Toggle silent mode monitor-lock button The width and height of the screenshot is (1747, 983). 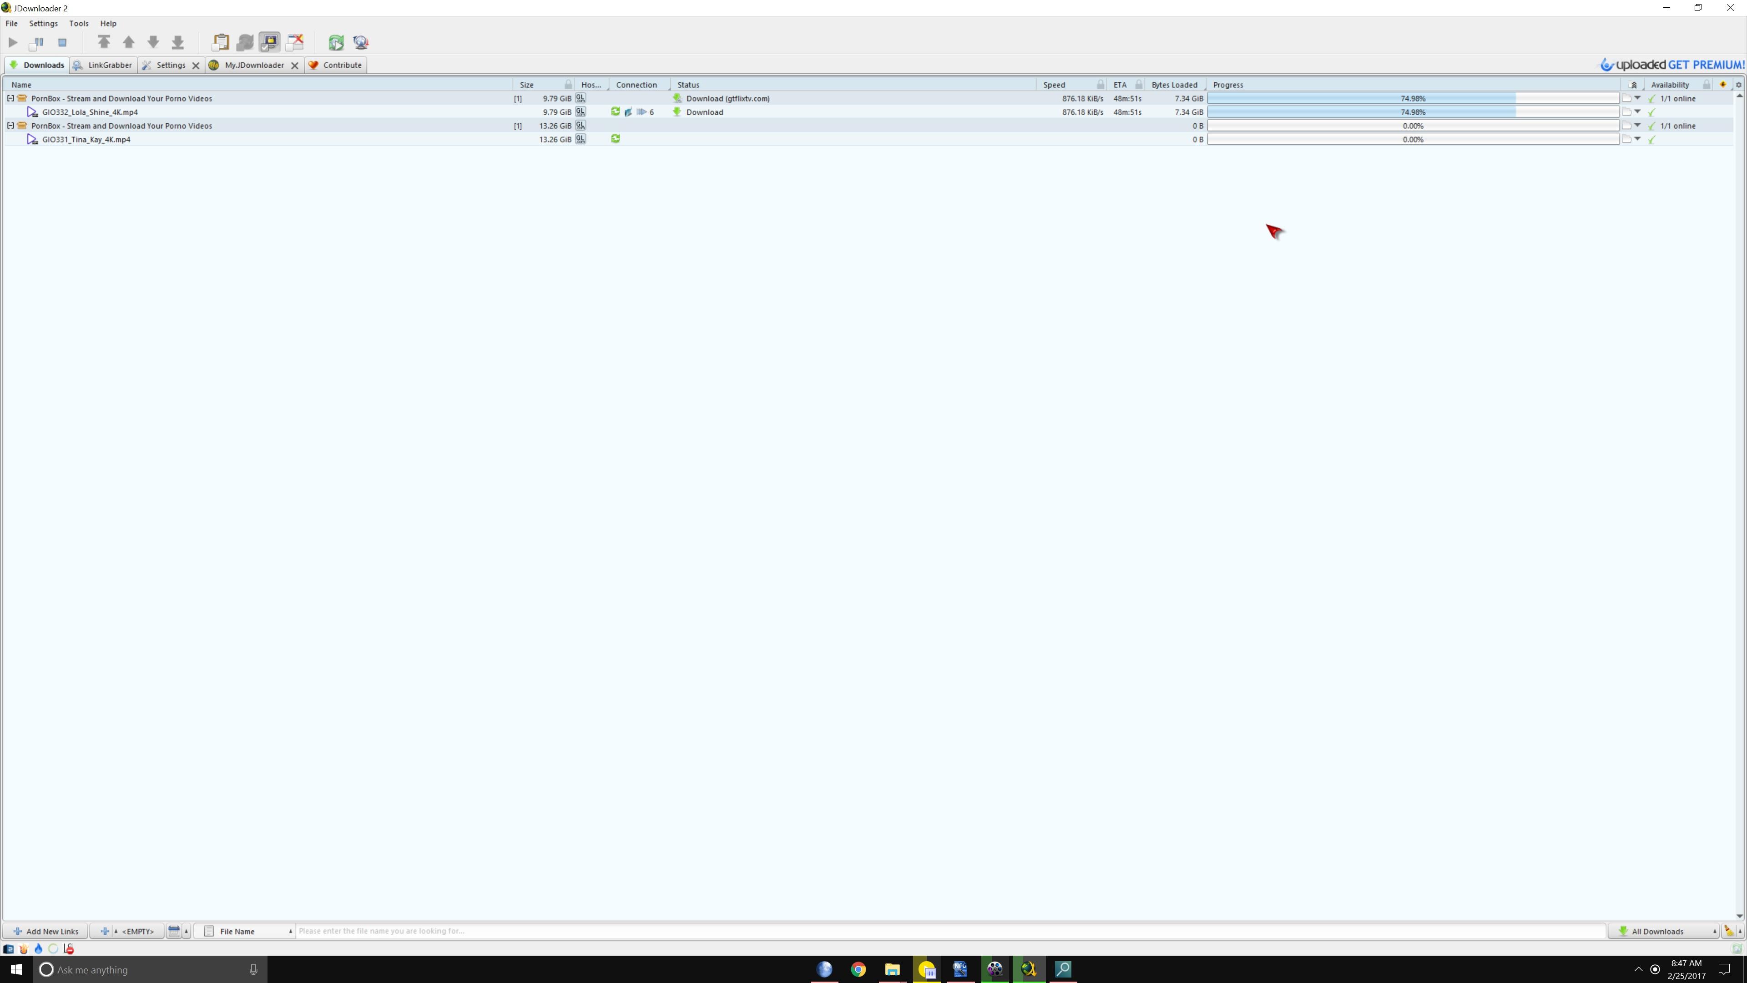point(269,42)
